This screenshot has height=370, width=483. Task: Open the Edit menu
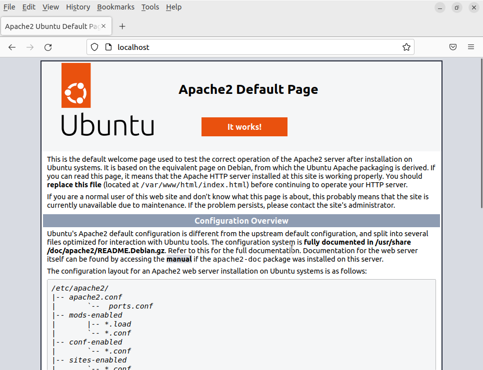coord(29,7)
